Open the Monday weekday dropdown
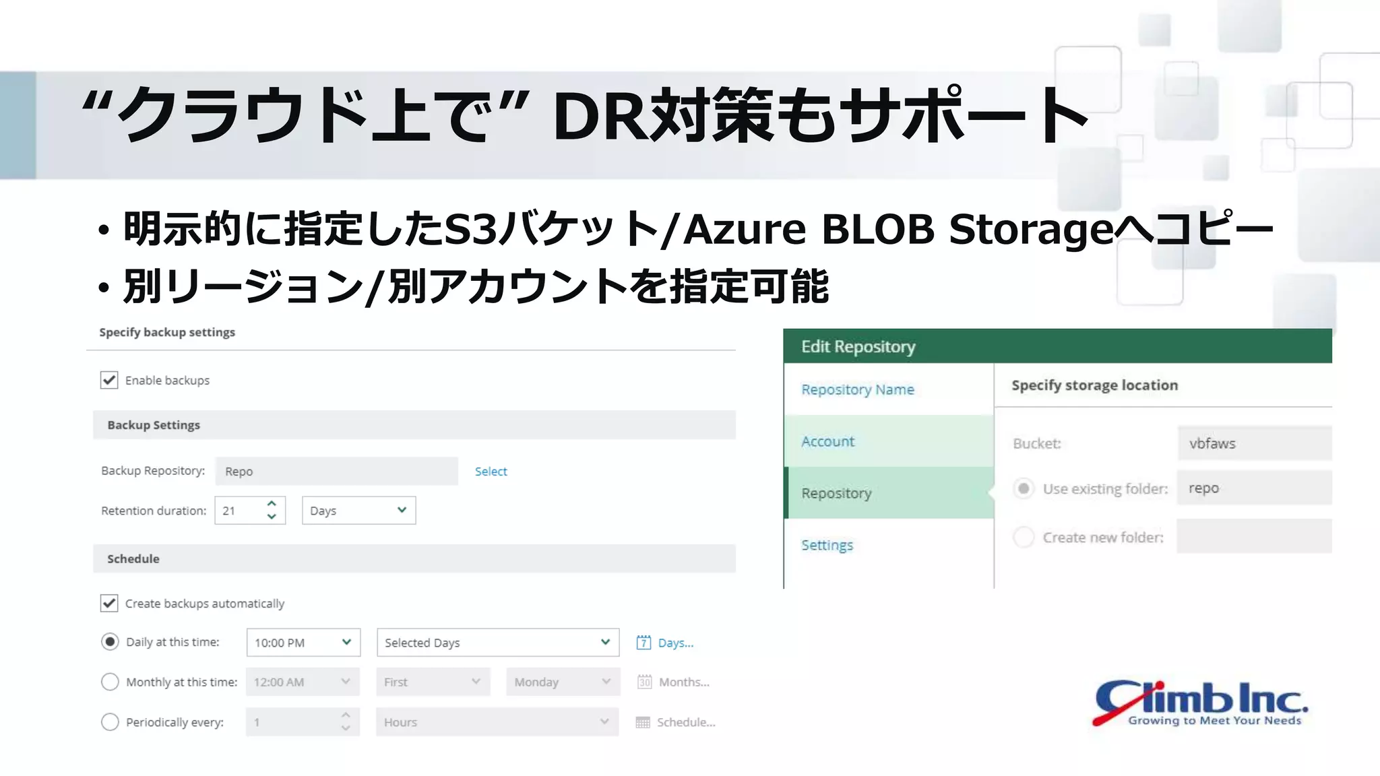The height and width of the screenshot is (776, 1380). [x=563, y=682]
